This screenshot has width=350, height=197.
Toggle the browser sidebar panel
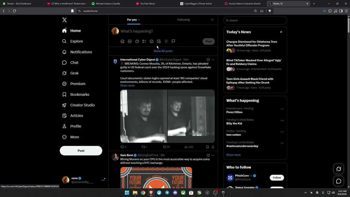tap(341, 11)
